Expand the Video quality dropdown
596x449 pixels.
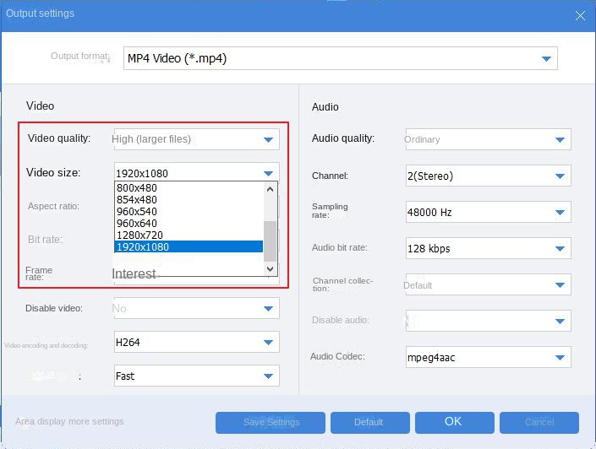coord(268,139)
